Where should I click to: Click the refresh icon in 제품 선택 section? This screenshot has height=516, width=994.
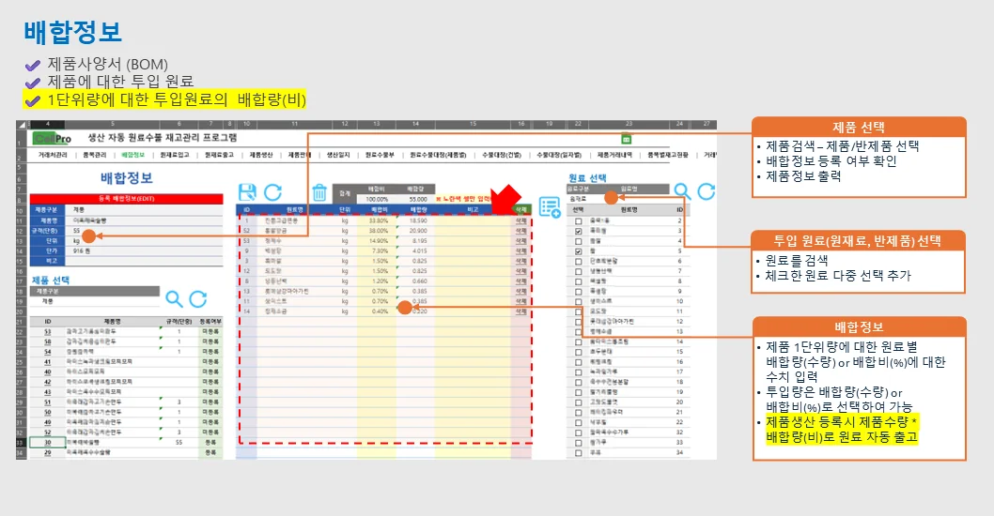point(198,298)
